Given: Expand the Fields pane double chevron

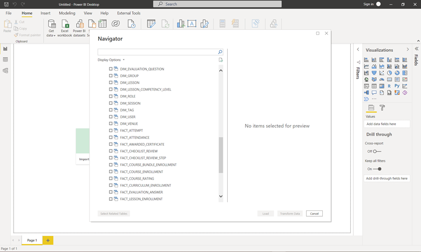Looking at the screenshot, I should click(x=417, y=49).
